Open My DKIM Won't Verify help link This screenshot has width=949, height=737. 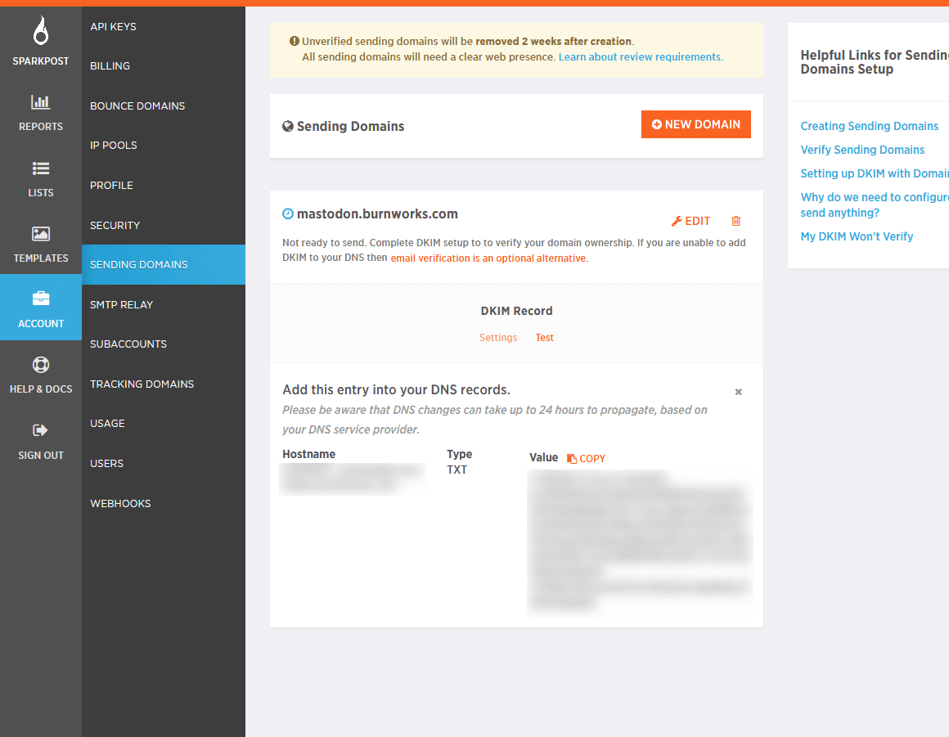[x=857, y=236]
